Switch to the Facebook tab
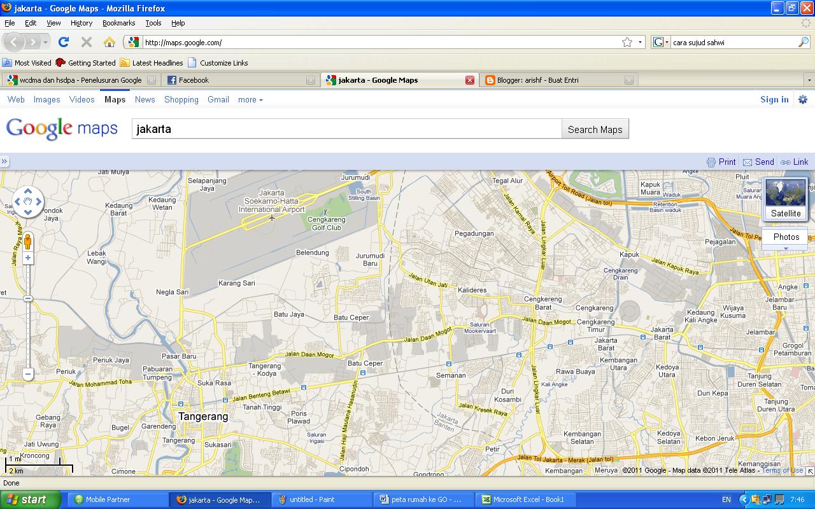 pos(241,80)
